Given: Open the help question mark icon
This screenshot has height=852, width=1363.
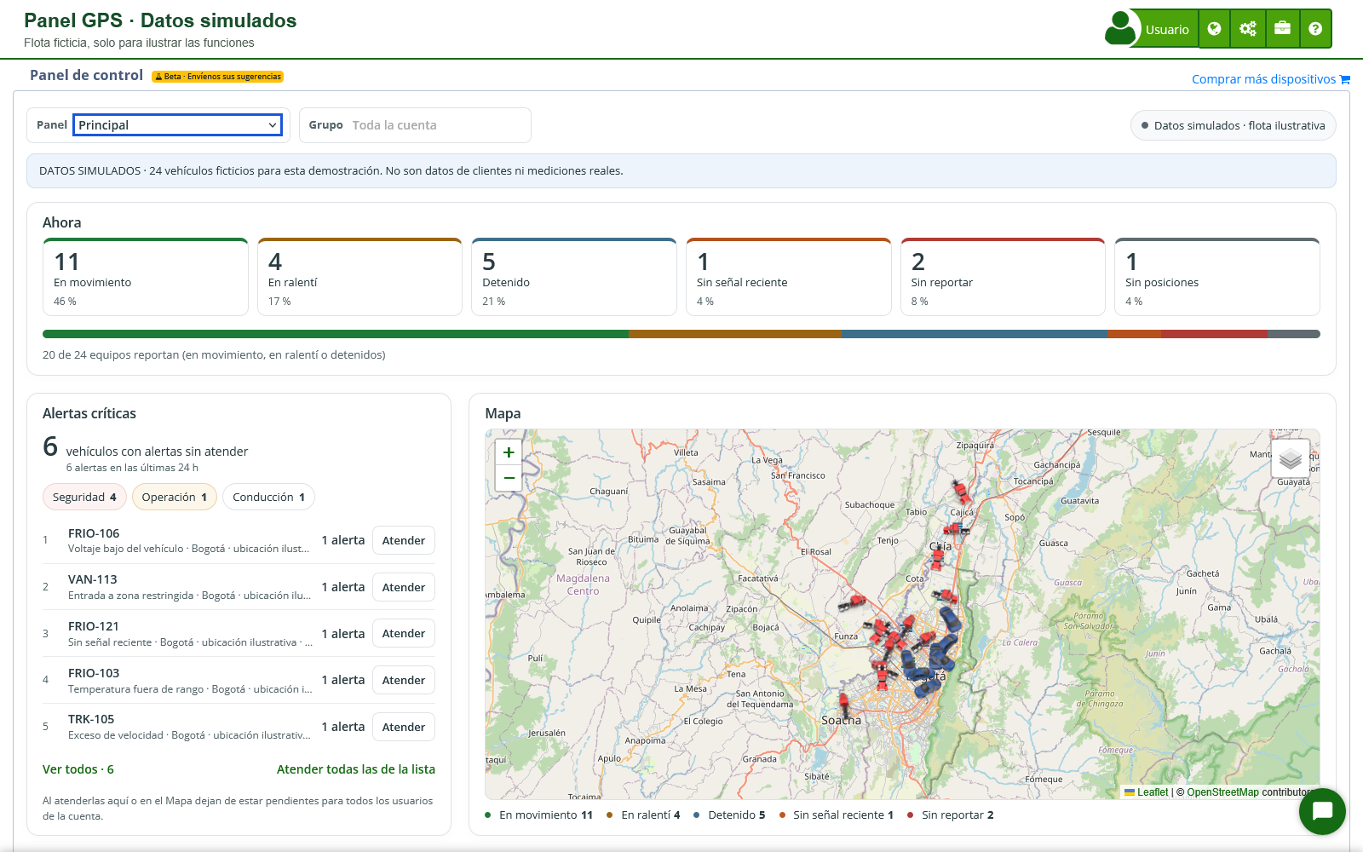Looking at the screenshot, I should (x=1315, y=29).
